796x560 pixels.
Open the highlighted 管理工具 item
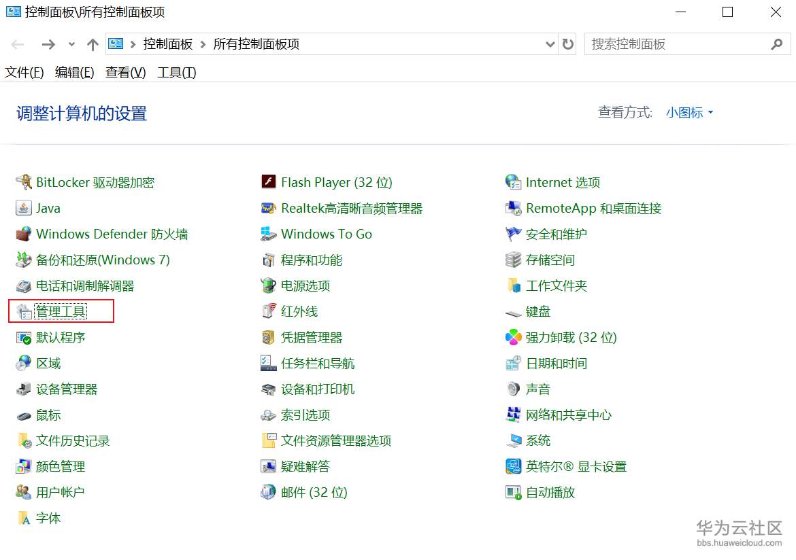point(62,311)
